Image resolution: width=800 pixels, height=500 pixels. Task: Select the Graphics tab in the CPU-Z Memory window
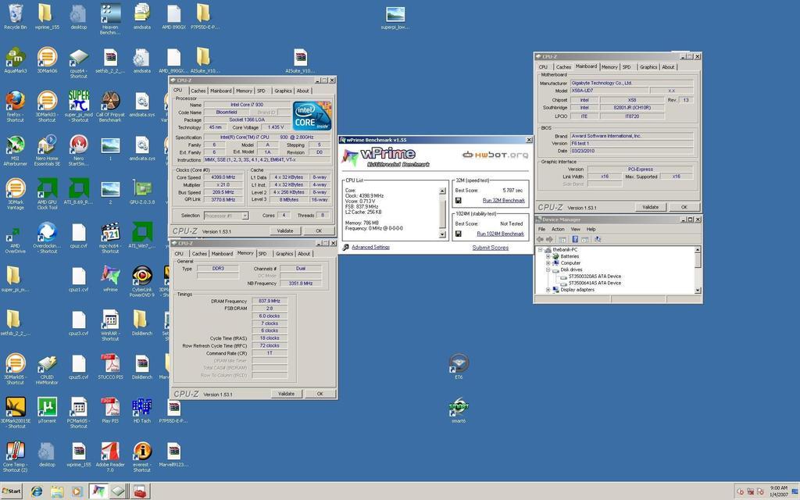[284, 254]
